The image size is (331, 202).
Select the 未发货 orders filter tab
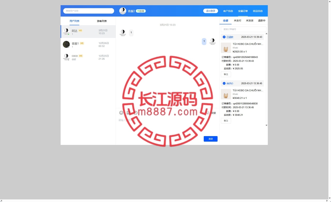click(x=250, y=21)
